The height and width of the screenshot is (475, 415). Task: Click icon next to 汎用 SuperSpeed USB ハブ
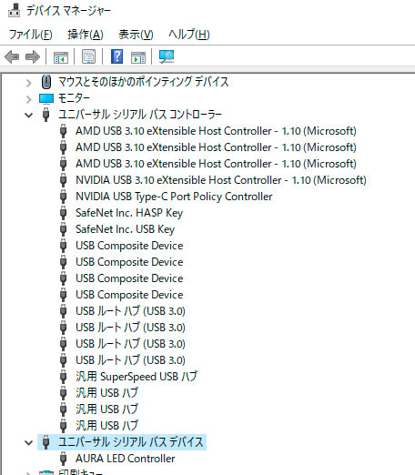63,377
